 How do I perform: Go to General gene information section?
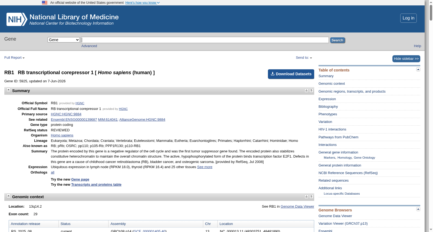[338, 152]
